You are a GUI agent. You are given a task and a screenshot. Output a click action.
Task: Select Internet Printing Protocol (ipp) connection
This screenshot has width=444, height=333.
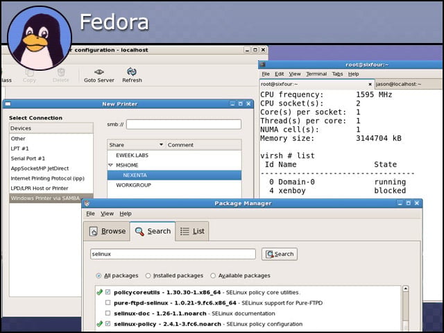[x=51, y=178]
